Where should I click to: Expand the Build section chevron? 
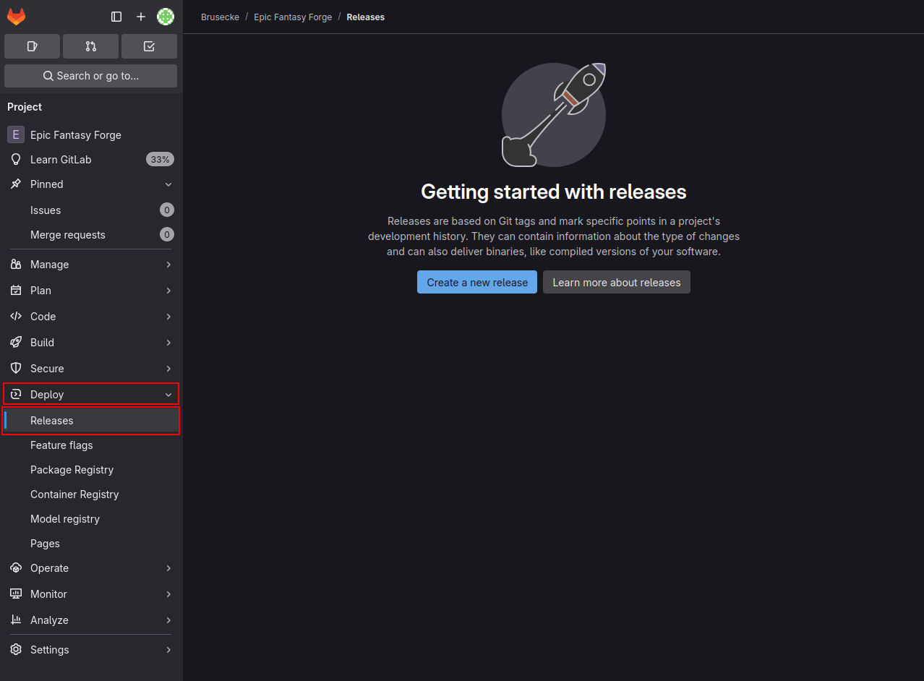[x=168, y=343]
